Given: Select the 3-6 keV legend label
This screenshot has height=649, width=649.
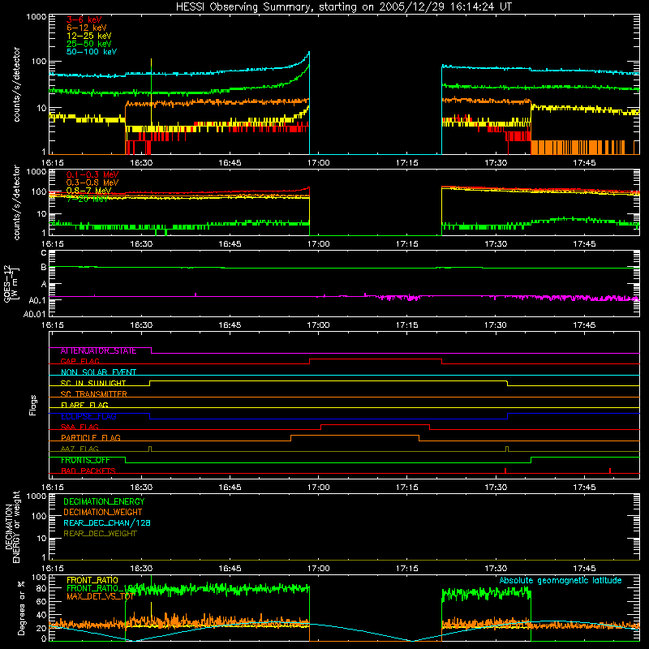Looking at the screenshot, I should tap(84, 19).
